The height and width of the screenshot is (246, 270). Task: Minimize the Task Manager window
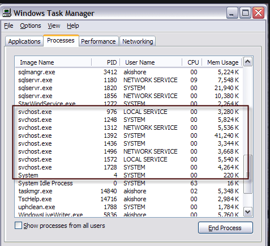point(233,13)
